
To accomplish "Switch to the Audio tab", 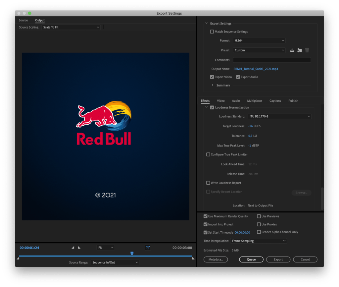I will (236, 101).
